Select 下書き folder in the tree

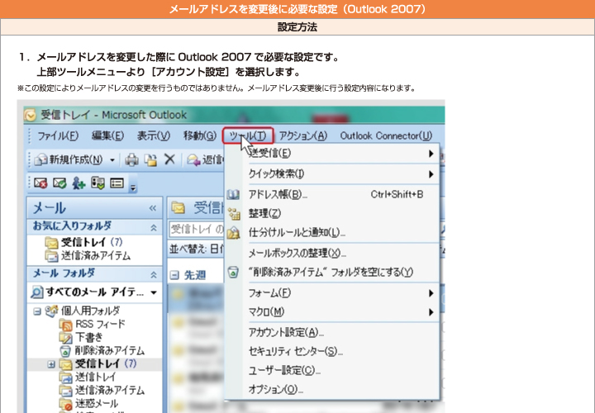point(89,338)
